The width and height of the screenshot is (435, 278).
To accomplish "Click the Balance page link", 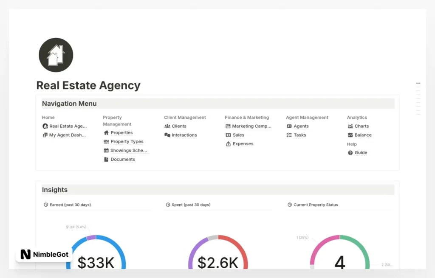I will point(362,135).
